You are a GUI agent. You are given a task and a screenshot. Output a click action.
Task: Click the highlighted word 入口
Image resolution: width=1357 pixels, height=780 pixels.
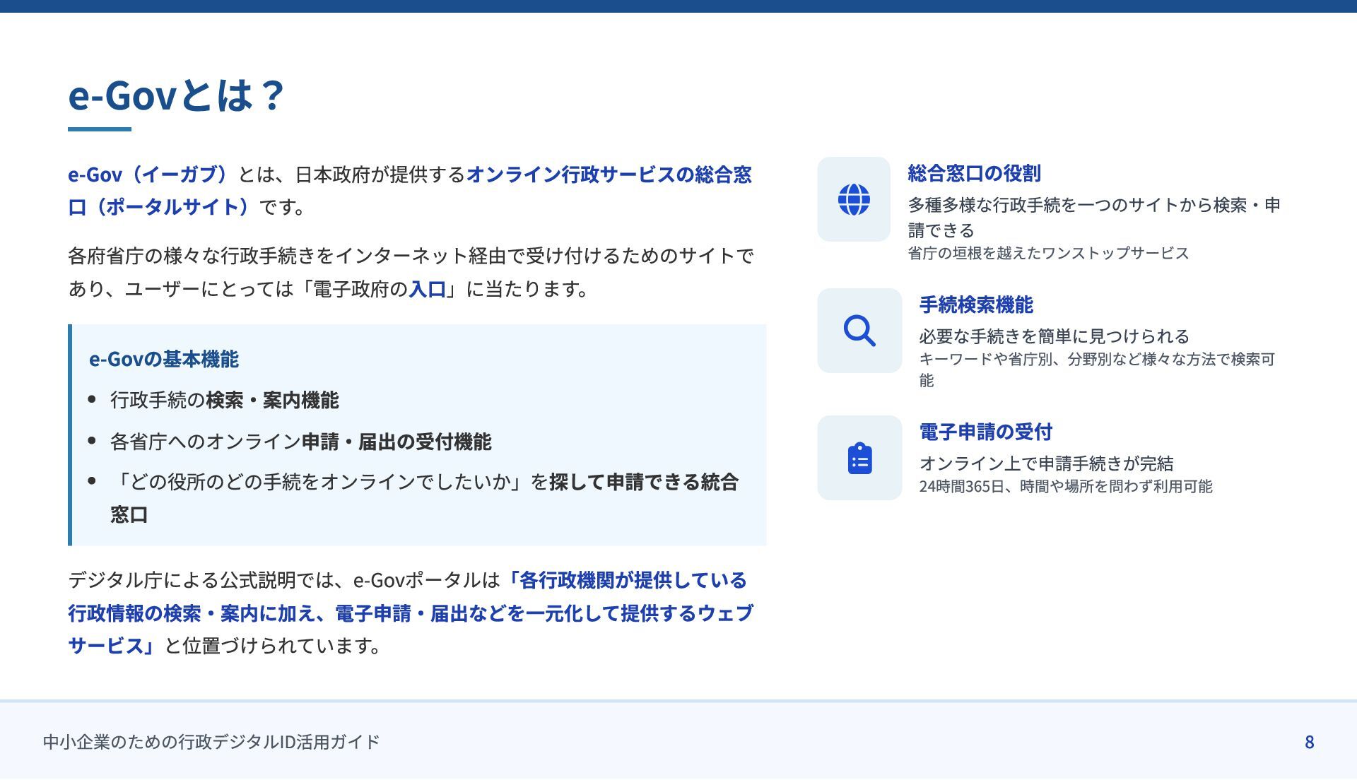pyautogui.click(x=428, y=289)
